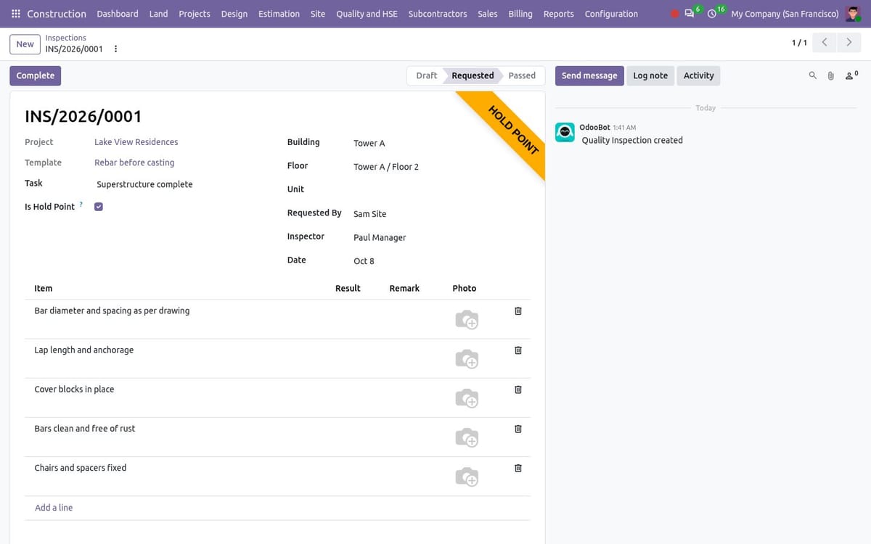The image size is (871, 544).
Task: Open the Estimation menu
Action: [x=279, y=14]
